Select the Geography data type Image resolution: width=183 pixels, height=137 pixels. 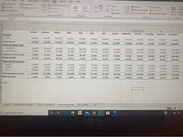coord(85,9)
